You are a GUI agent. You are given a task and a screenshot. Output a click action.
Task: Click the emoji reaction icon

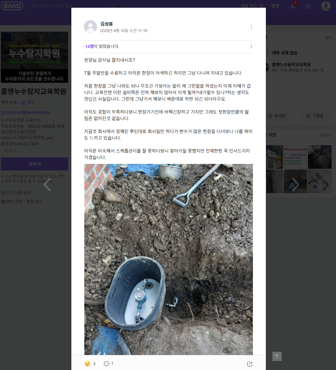coord(87,364)
